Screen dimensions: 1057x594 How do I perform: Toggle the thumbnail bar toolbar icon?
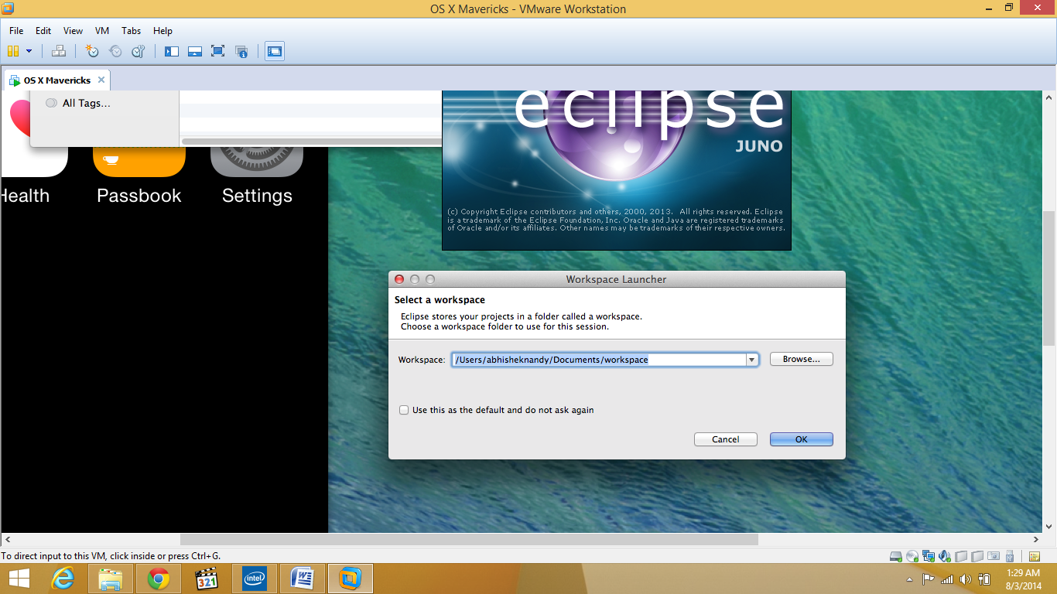(x=195, y=51)
